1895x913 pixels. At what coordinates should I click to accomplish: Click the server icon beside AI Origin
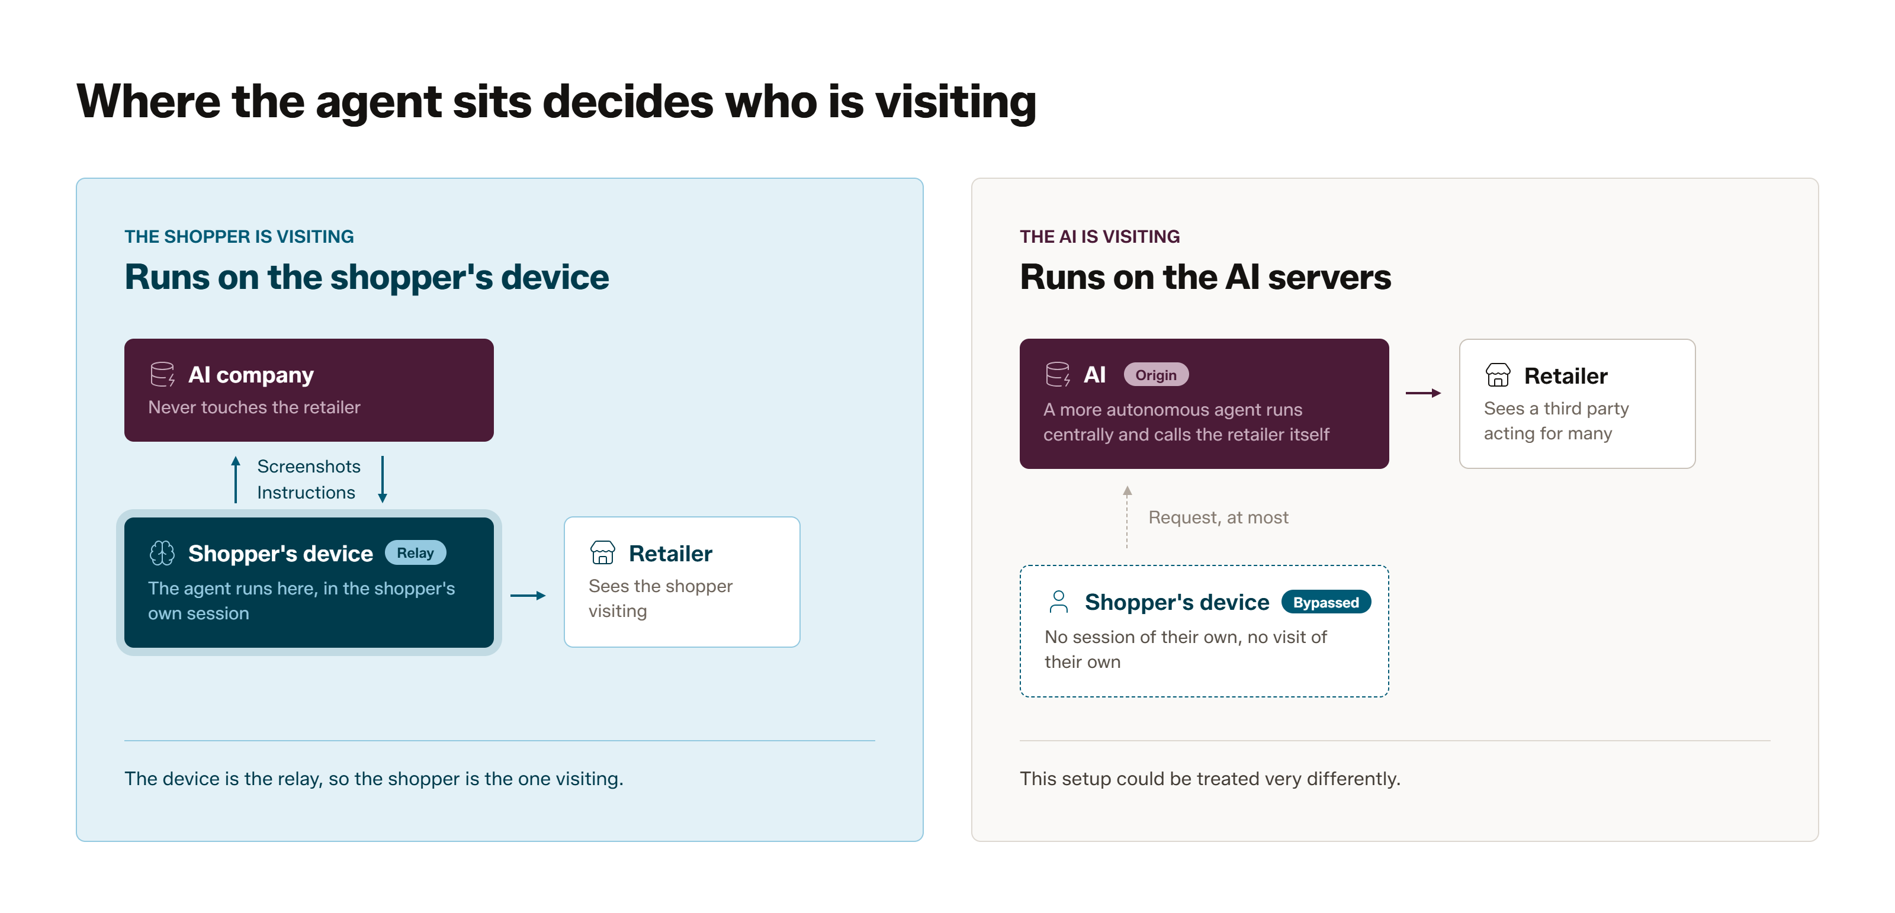point(1057,374)
